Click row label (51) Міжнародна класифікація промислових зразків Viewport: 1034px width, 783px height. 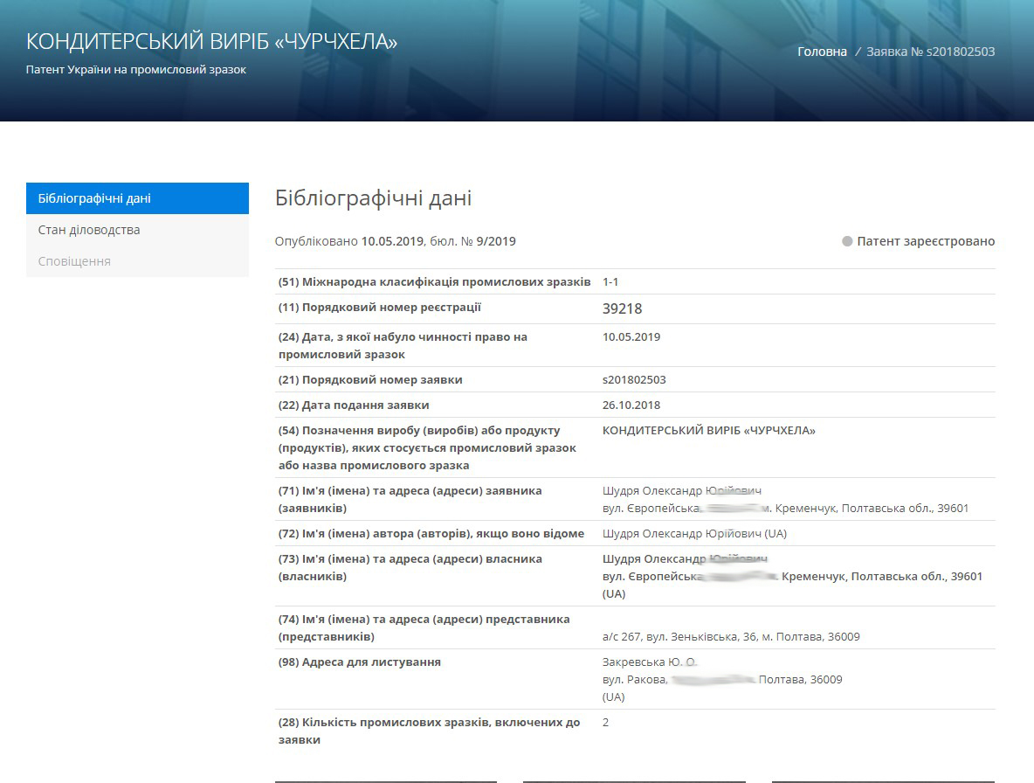434,282
